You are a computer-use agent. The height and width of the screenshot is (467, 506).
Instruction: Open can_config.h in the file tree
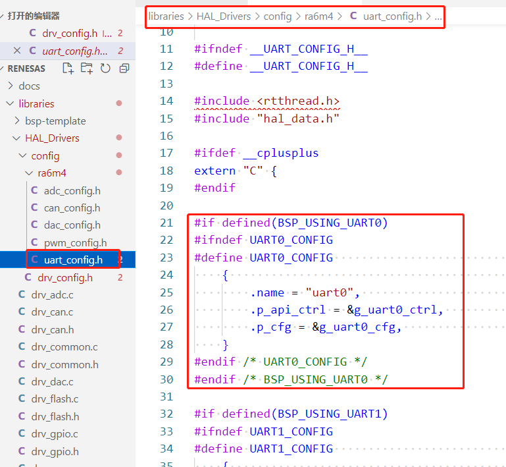point(72,208)
